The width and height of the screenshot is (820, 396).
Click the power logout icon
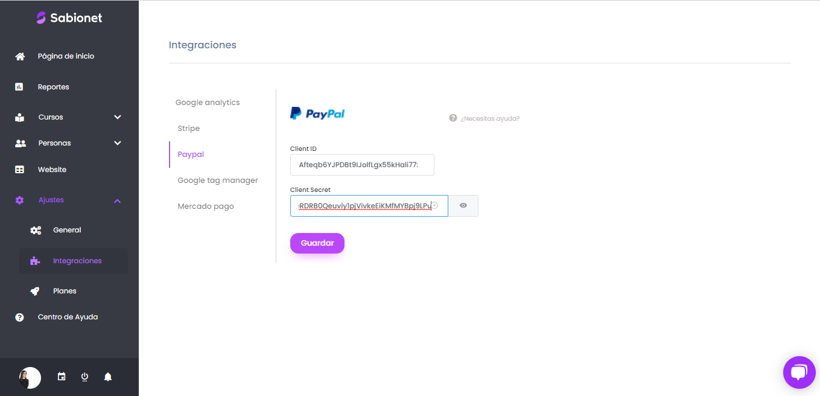(84, 377)
